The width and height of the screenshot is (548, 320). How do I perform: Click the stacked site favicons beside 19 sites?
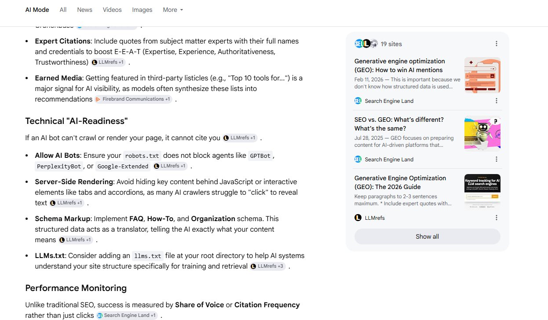pyautogui.click(x=366, y=44)
